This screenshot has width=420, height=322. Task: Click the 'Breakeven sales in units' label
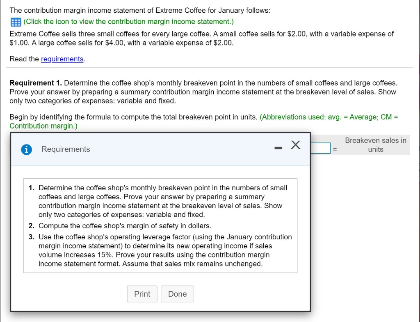(375, 144)
